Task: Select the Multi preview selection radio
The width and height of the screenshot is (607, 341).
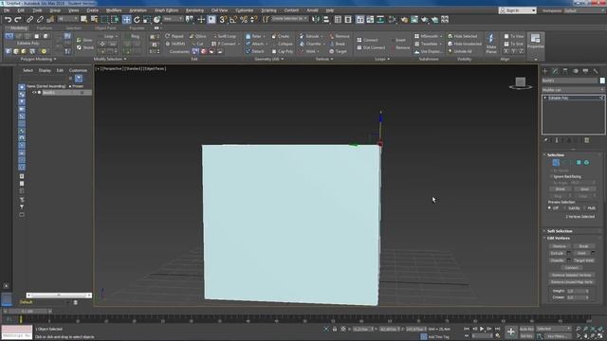Action: pos(584,208)
